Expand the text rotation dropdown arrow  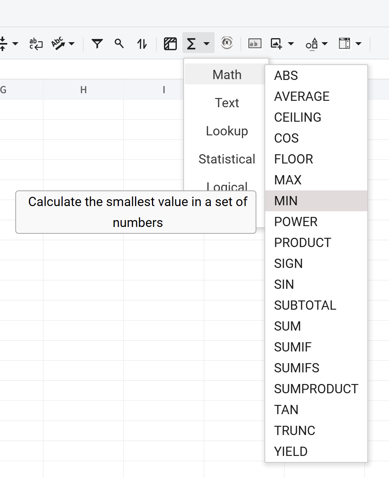(x=72, y=43)
